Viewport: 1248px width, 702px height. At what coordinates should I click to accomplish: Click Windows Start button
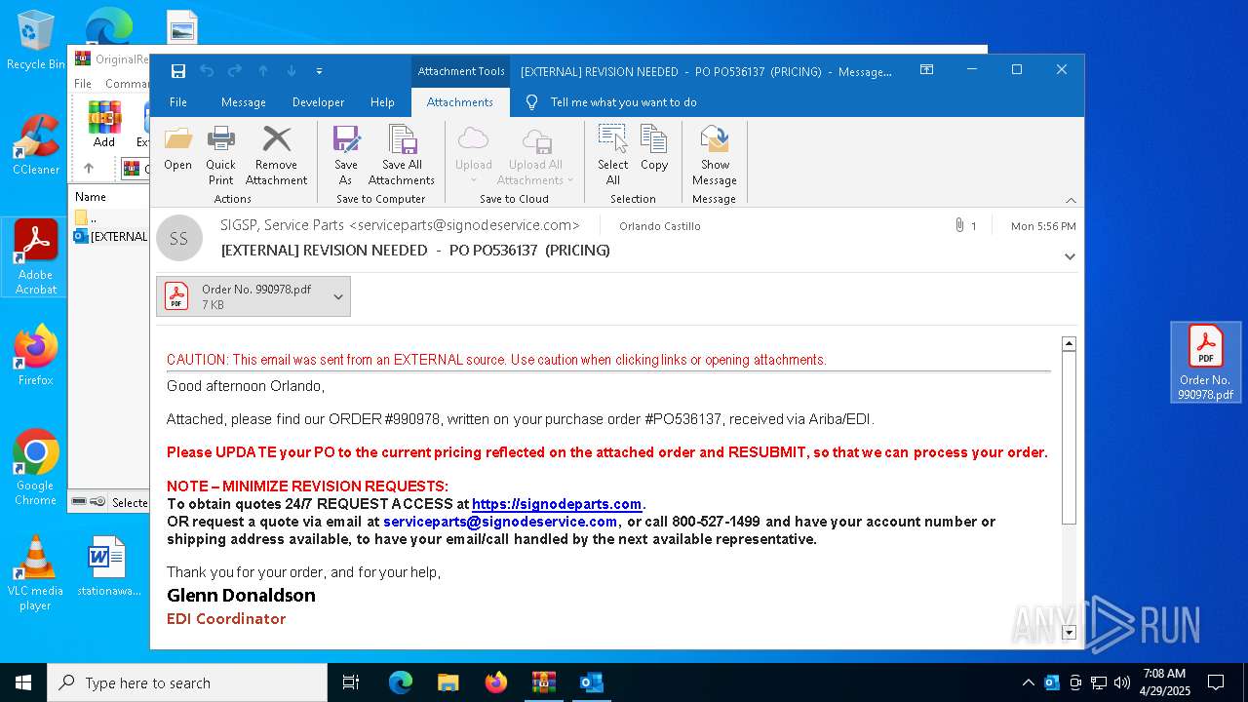(x=23, y=682)
